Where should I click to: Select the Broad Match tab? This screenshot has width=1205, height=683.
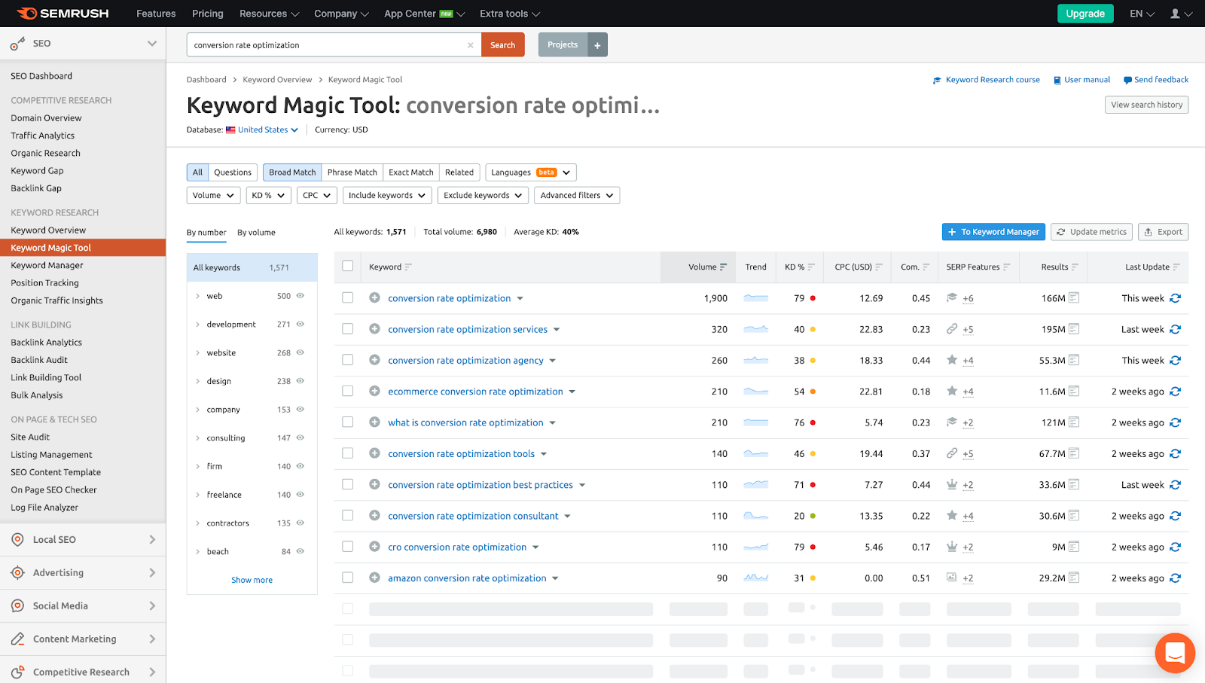(x=292, y=172)
